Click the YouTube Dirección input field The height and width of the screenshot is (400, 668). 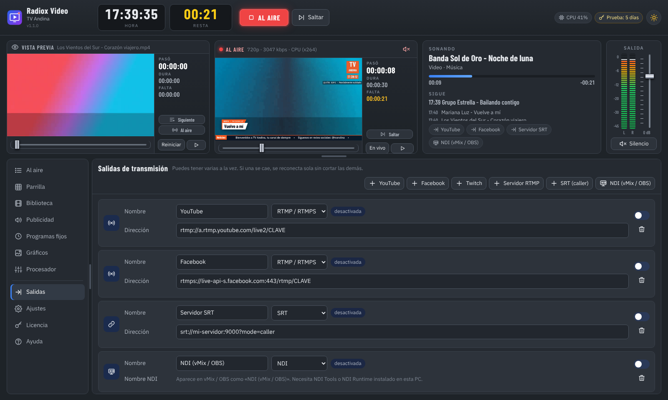402,230
